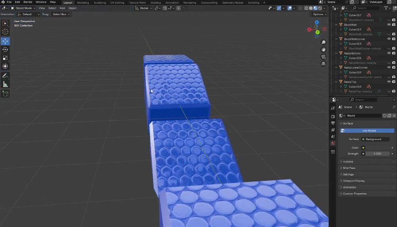Open the Render menu
The width and height of the screenshot is (397, 227).
pos(28,2)
